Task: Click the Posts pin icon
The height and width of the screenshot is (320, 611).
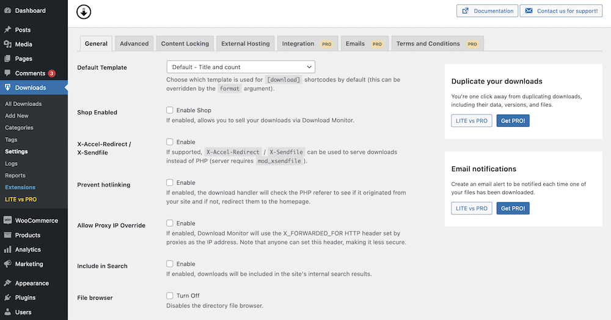Action: coord(7,29)
